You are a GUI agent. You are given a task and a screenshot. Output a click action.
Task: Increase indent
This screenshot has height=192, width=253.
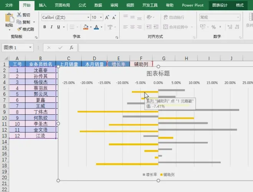point(156,27)
